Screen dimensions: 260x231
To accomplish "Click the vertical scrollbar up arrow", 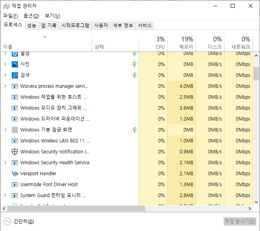I will [x=256, y=55].
